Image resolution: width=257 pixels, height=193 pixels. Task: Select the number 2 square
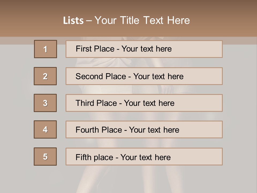point(45,76)
